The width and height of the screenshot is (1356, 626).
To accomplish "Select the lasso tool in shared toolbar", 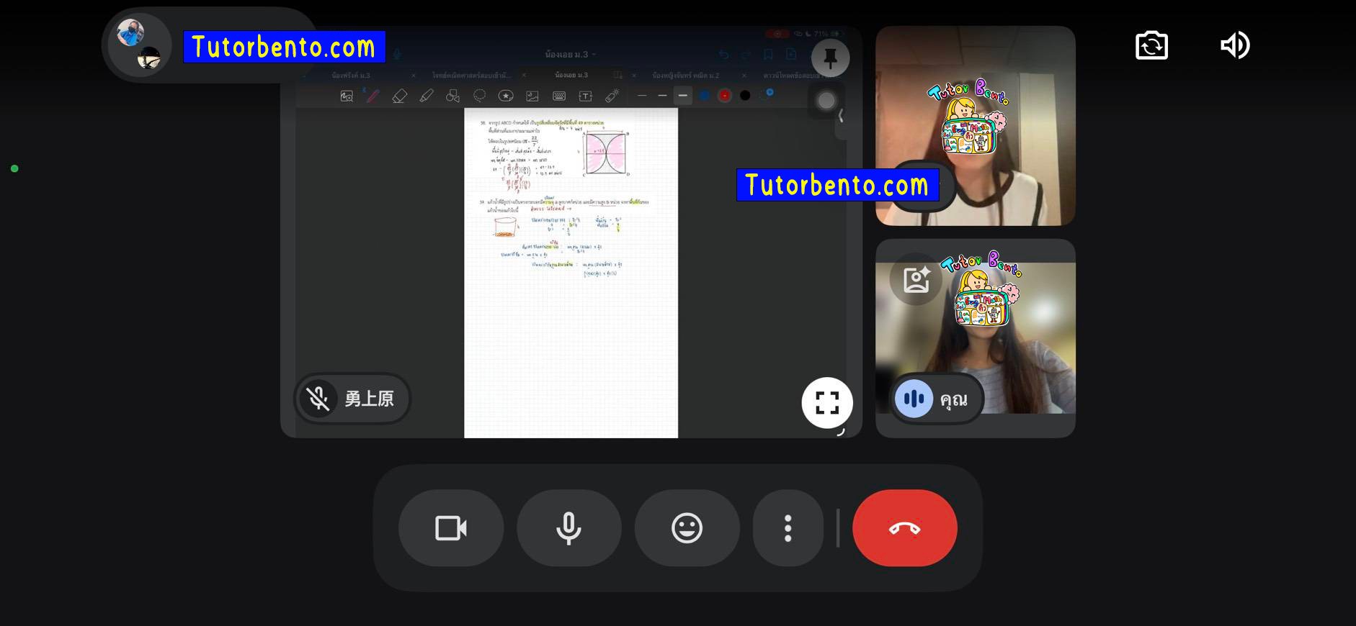I will pos(479,96).
